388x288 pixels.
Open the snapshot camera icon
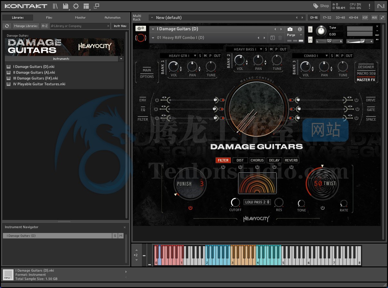tap(290, 29)
